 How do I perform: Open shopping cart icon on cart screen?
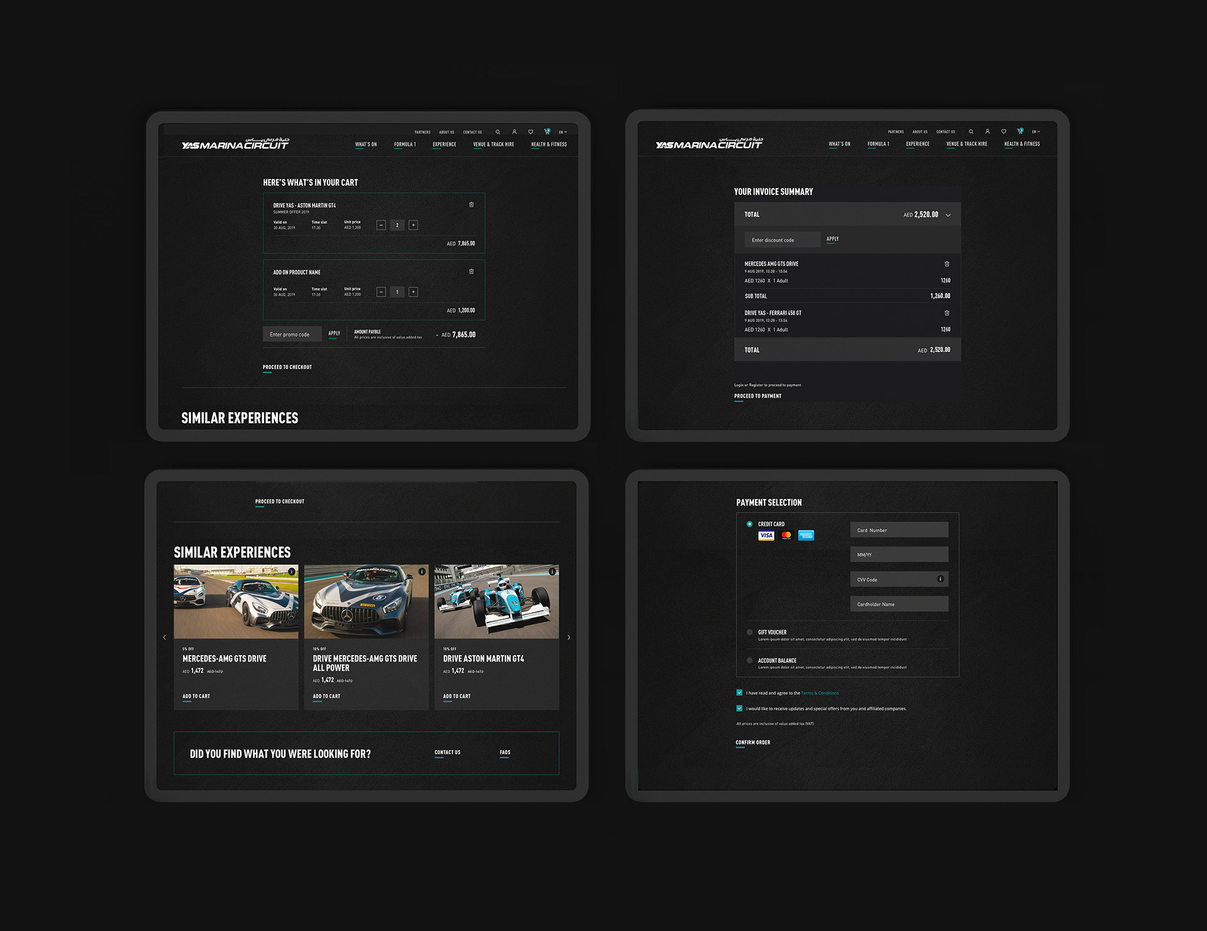point(547,131)
